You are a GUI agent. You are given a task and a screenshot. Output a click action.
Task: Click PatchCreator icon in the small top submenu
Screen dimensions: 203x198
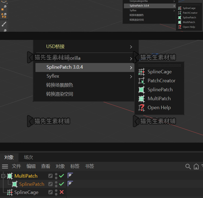[x=179, y=13]
